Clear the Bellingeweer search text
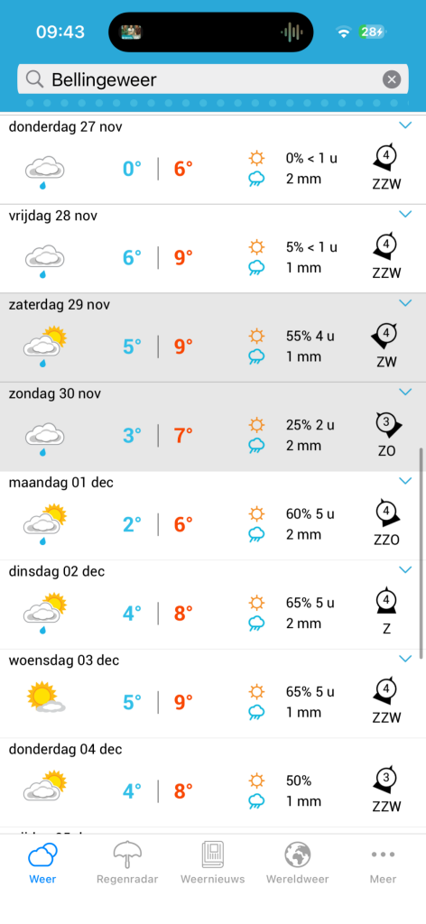The width and height of the screenshot is (426, 924). pyautogui.click(x=391, y=79)
